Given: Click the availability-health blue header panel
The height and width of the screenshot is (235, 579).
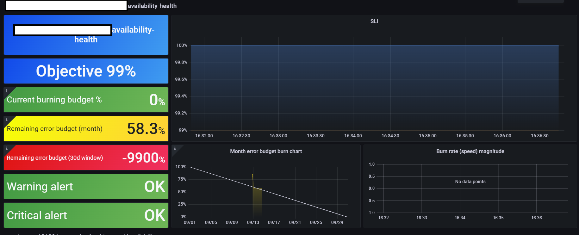Looking at the screenshot, I should tap(86, 35).
